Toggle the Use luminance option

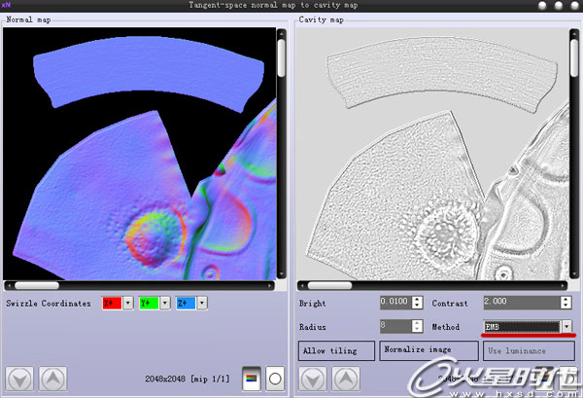coord(529,350)
